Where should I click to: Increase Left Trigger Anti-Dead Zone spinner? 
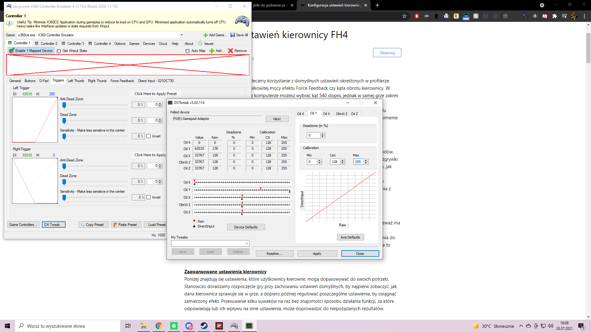pyautogui.click(x=160, y=104)
